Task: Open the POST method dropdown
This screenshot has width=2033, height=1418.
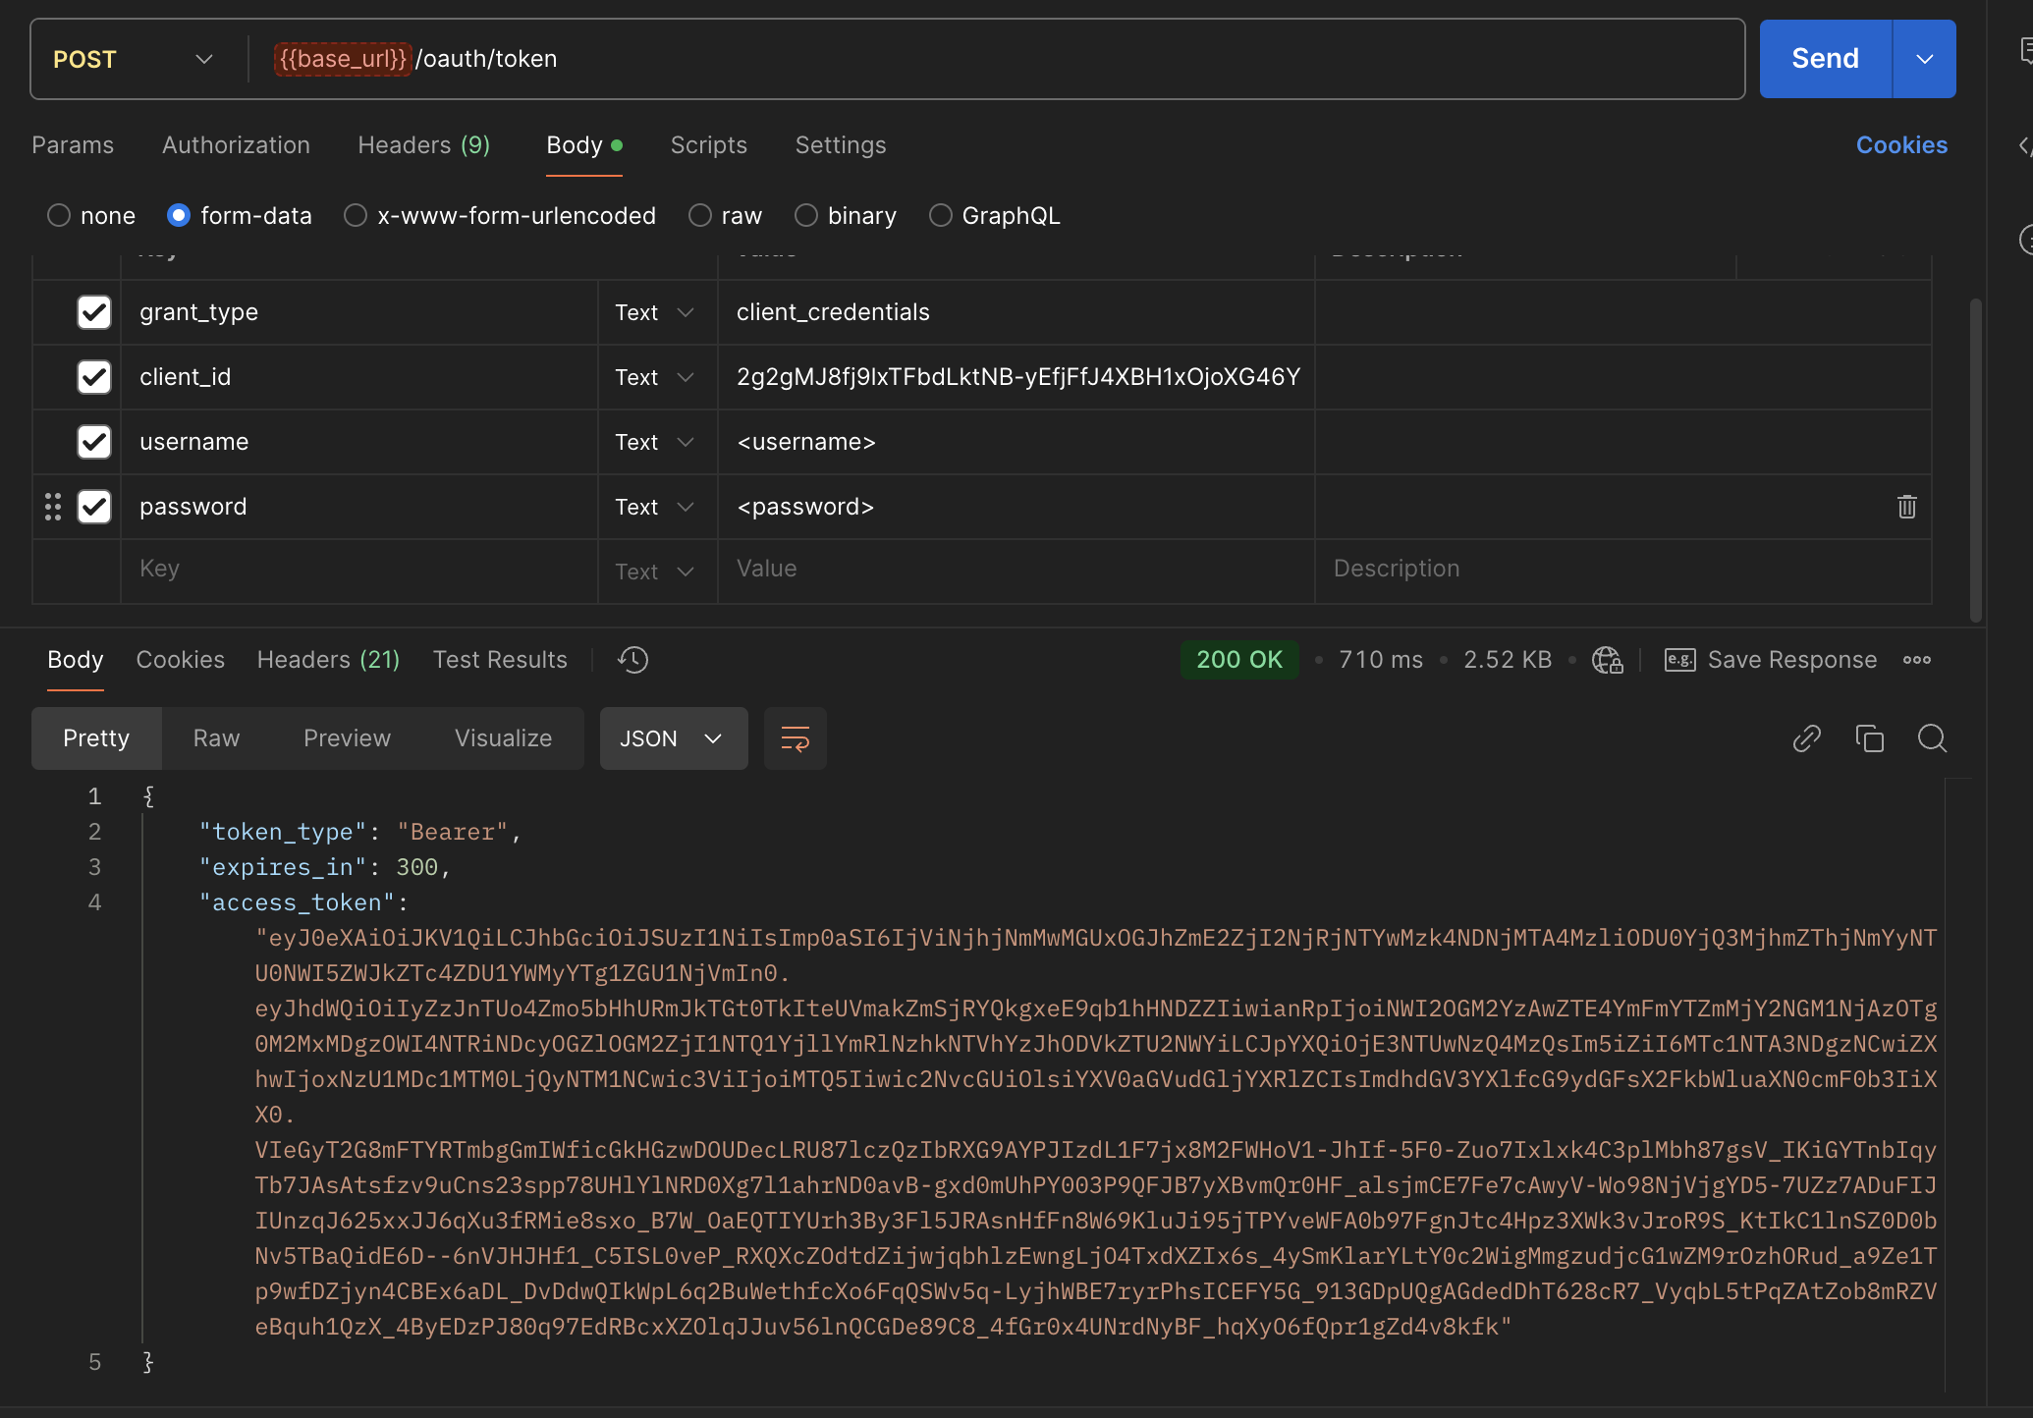Action: point(134,59)
